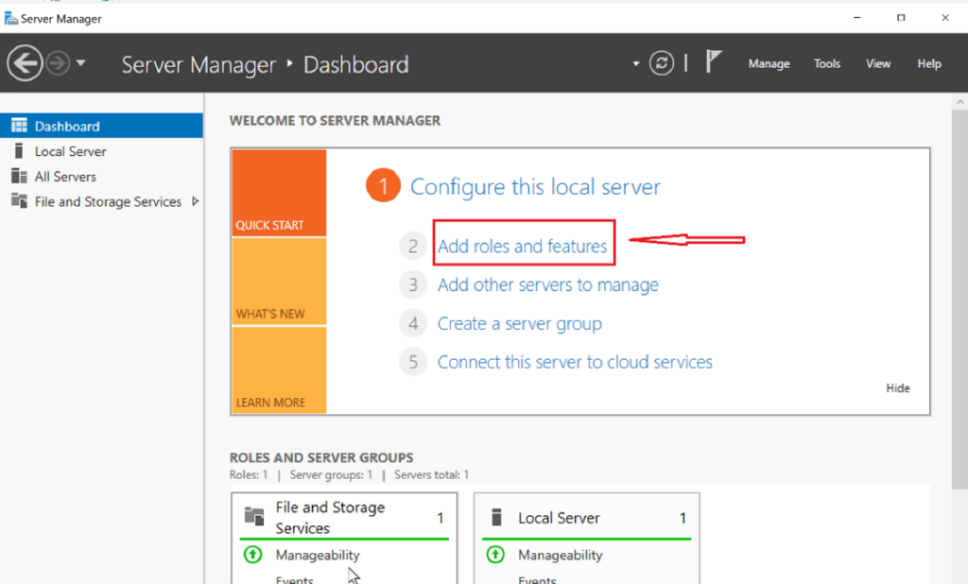Expand File and Storage Services arrow

coord(195,201)
